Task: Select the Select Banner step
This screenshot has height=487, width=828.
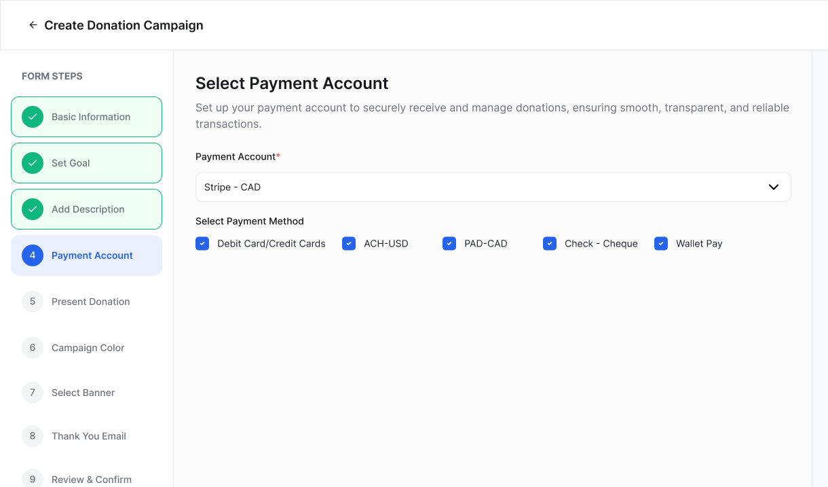Action: pos(86,393)
